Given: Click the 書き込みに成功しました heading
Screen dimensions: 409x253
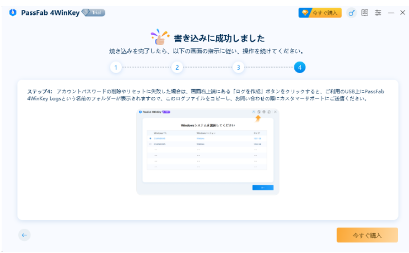Looking at the screenshot, I should tap(219, 38).
